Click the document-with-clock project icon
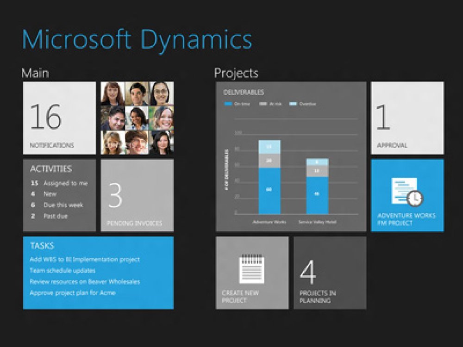Screen dimensions: 463x347 point(407,192)
